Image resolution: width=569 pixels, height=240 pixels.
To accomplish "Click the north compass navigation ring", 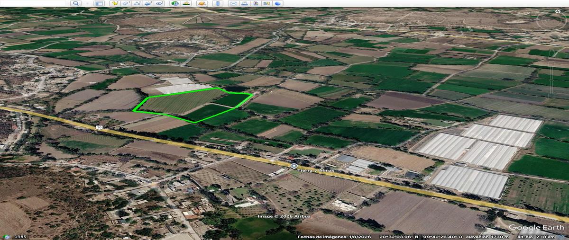I will pos(552,21).
